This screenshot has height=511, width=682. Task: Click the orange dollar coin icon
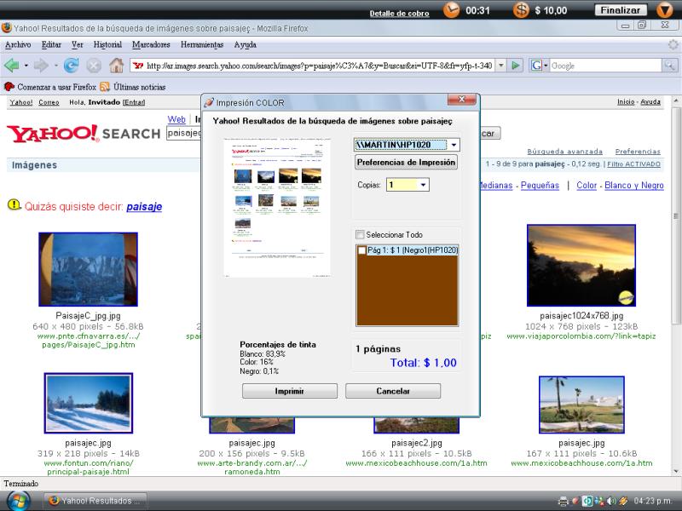pyautogui.click(x=521, y=9)
